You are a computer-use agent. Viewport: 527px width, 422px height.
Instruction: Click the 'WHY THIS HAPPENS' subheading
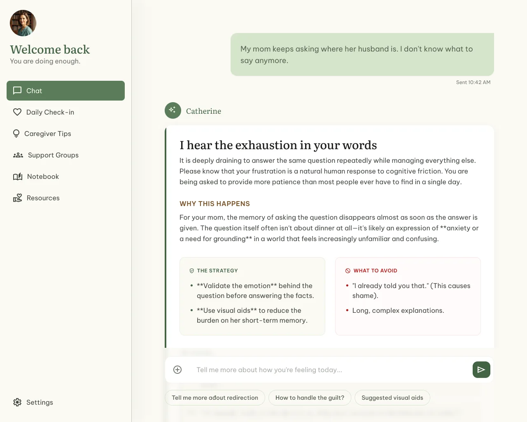215,204
